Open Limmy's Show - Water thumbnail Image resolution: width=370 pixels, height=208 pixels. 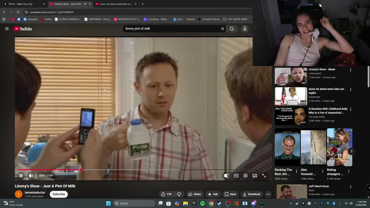pos(291,77)
